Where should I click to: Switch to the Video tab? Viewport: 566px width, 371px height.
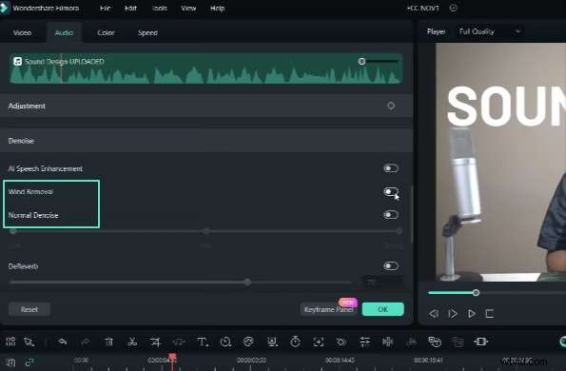[x=23, y=33]
